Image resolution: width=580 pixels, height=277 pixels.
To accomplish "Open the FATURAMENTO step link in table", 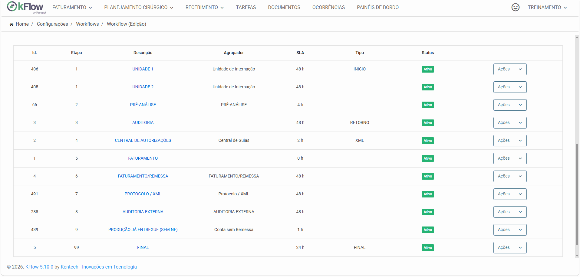I will pyautogui.click(x=143, y=158).
